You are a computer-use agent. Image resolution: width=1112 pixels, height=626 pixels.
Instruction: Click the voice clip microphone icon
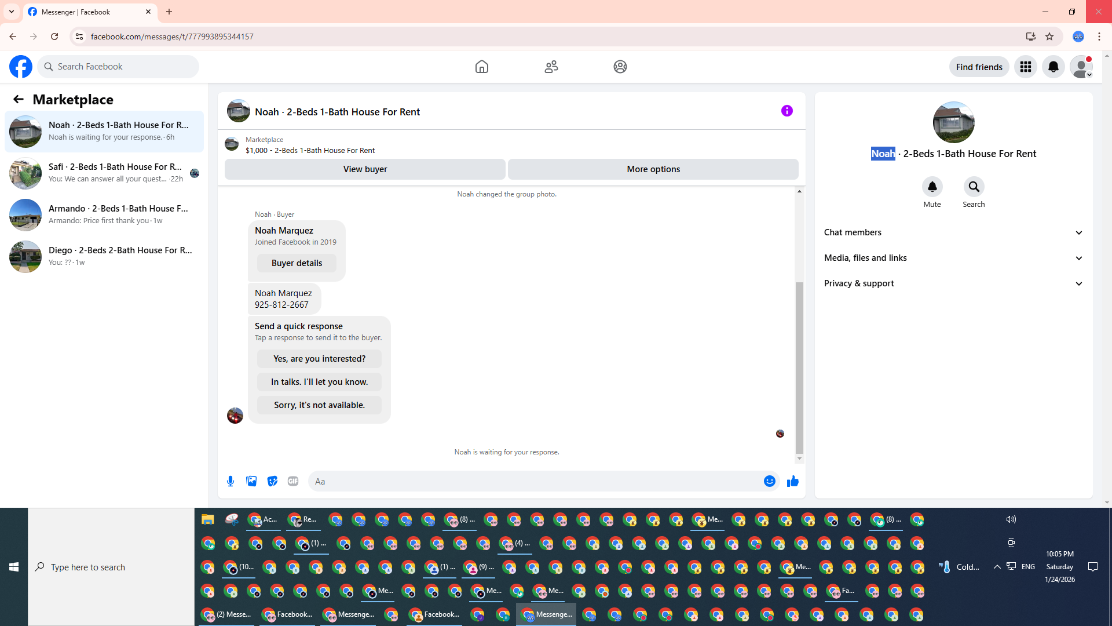coord(231,481)
